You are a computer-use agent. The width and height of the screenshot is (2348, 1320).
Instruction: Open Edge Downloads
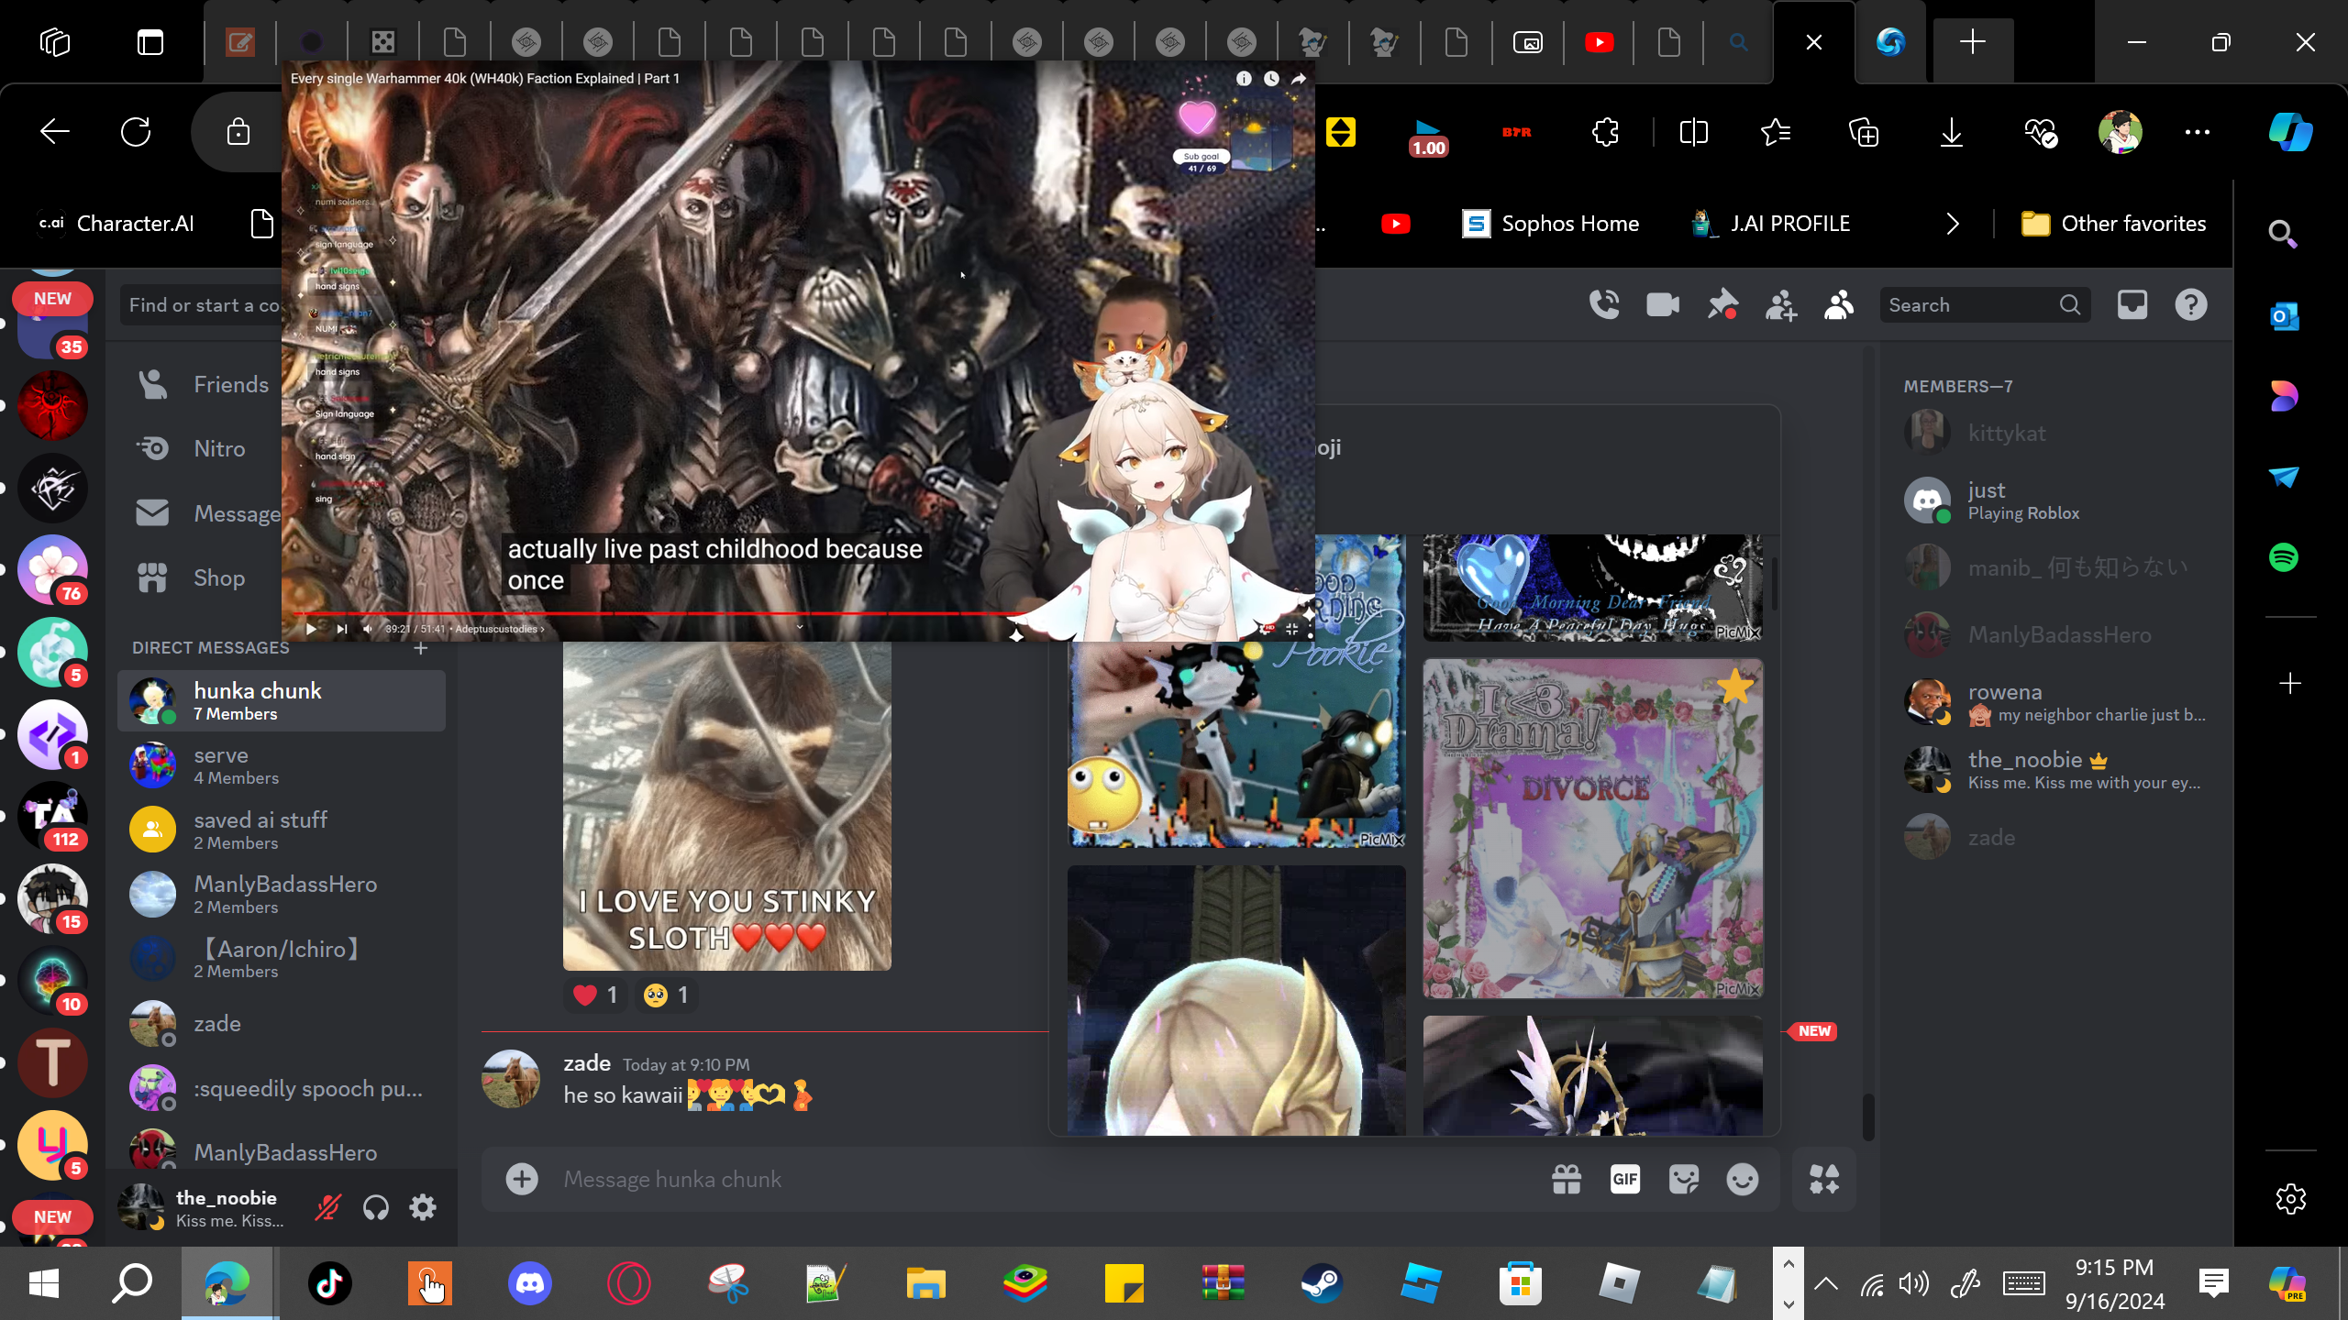(x=1952, y=132)
